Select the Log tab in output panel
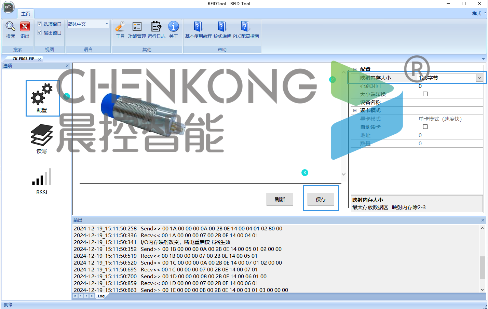 (x=101, y=296)
